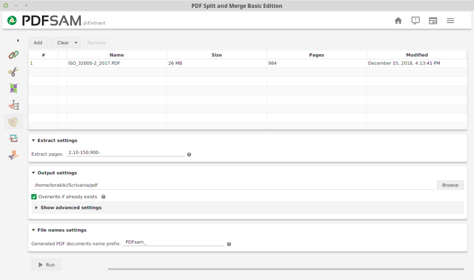Open the news panel icon

[x=433, y=21]
